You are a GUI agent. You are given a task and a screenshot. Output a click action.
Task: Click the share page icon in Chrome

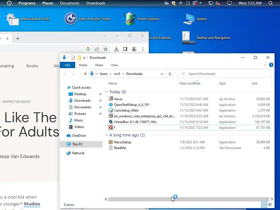pos(97,49)
